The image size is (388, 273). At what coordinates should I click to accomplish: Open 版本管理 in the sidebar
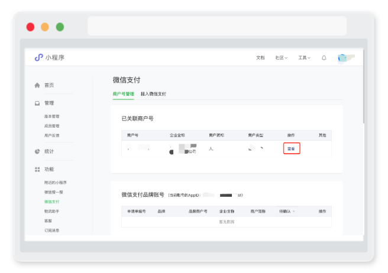51,116
